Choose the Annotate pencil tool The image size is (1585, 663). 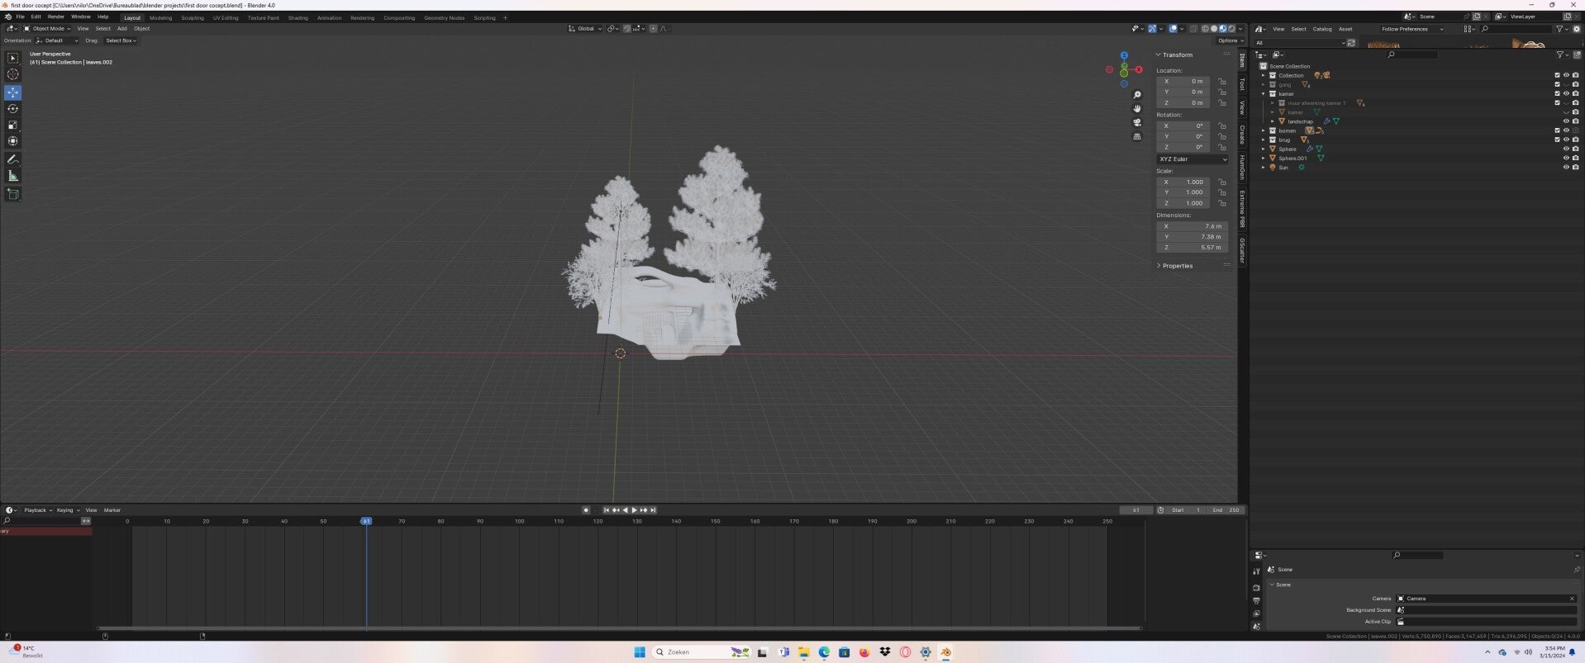point(12,159)
